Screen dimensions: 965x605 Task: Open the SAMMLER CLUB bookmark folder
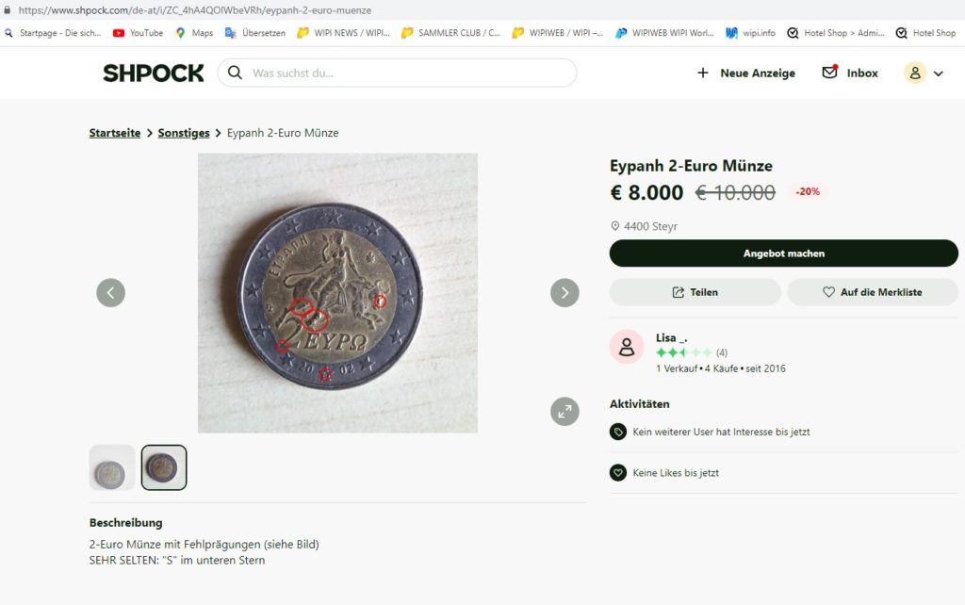[x=450, y=33]
